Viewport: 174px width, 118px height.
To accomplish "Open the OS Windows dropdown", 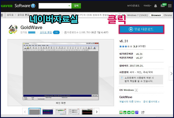I will [x=136, y=90].
